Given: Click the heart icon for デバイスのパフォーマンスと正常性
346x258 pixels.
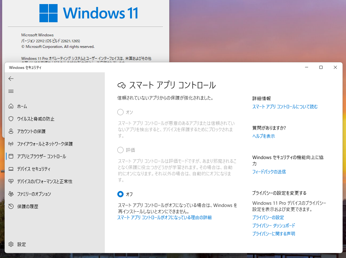Looking at the screenshot, I should tap(11, 181).
